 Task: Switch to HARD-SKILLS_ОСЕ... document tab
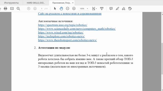(x=36, y=3)
